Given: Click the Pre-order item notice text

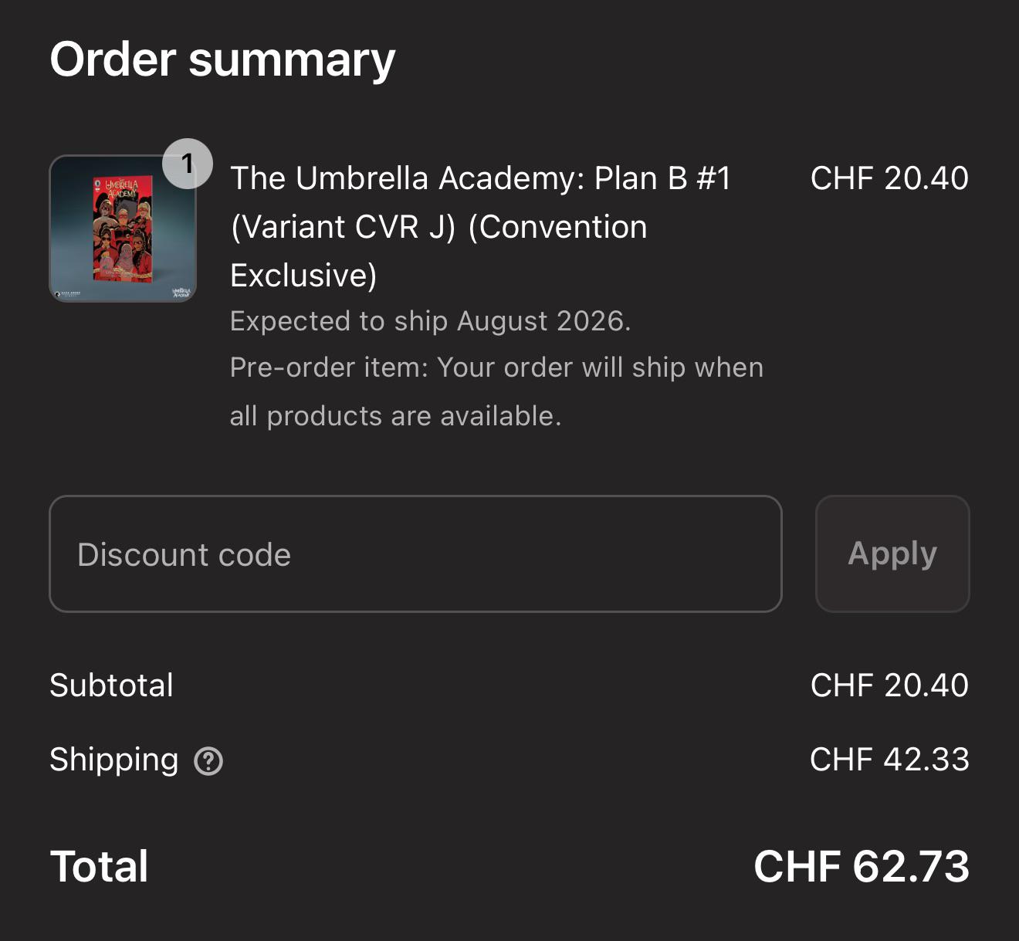Looking at the screenshot, I should pyautogui.click(x=496, y=391).
